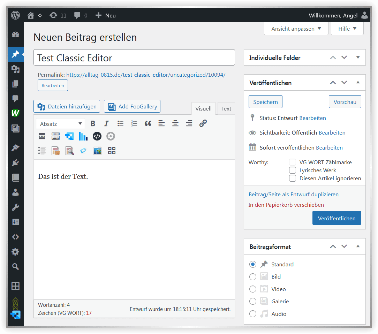Click the post title input field
This screenshot has width=378, height=334.
(x=134, y=58)
